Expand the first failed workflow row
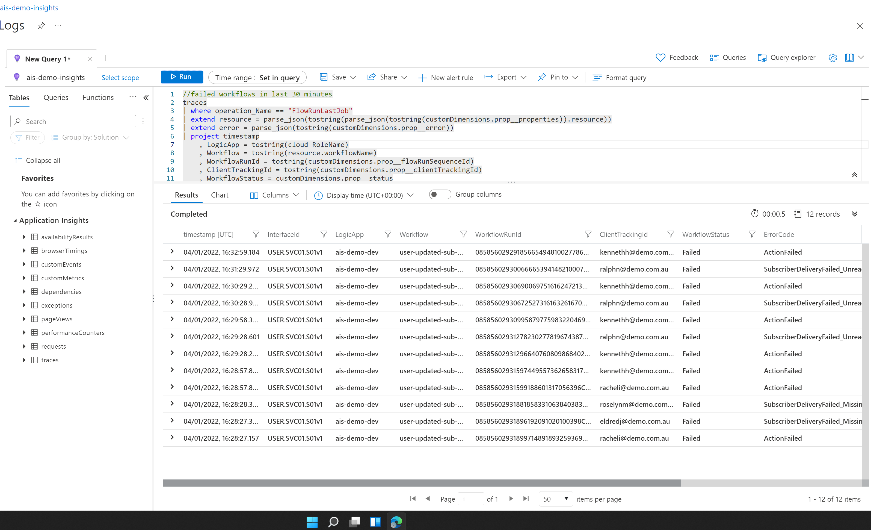This screenshot has width=871, height=530. pos(172,252)
